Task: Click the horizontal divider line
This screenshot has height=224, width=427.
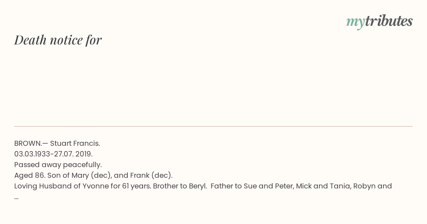Action: [x=213, y=126]
